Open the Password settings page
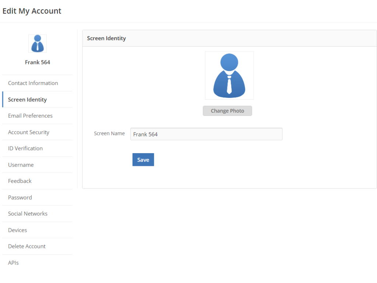The image size is (377, 283). tap(20, 198)
